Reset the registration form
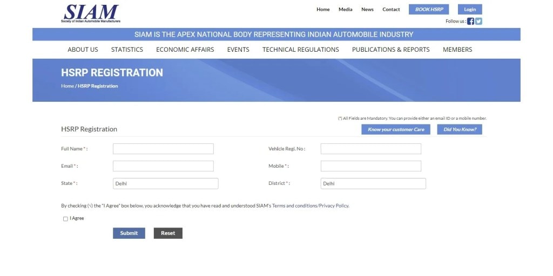Screen dimensions: 553x276 pyautogui.click(x=168, y=233)
